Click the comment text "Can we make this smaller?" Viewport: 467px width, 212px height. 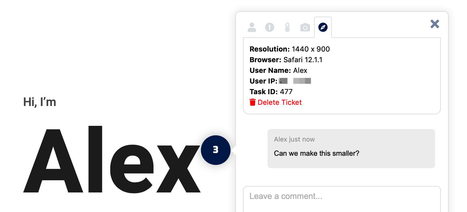click(316, 153)
